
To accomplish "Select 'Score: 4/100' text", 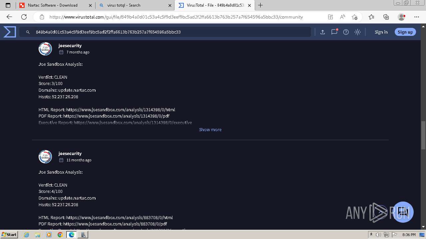I will [x=51, y=192].
